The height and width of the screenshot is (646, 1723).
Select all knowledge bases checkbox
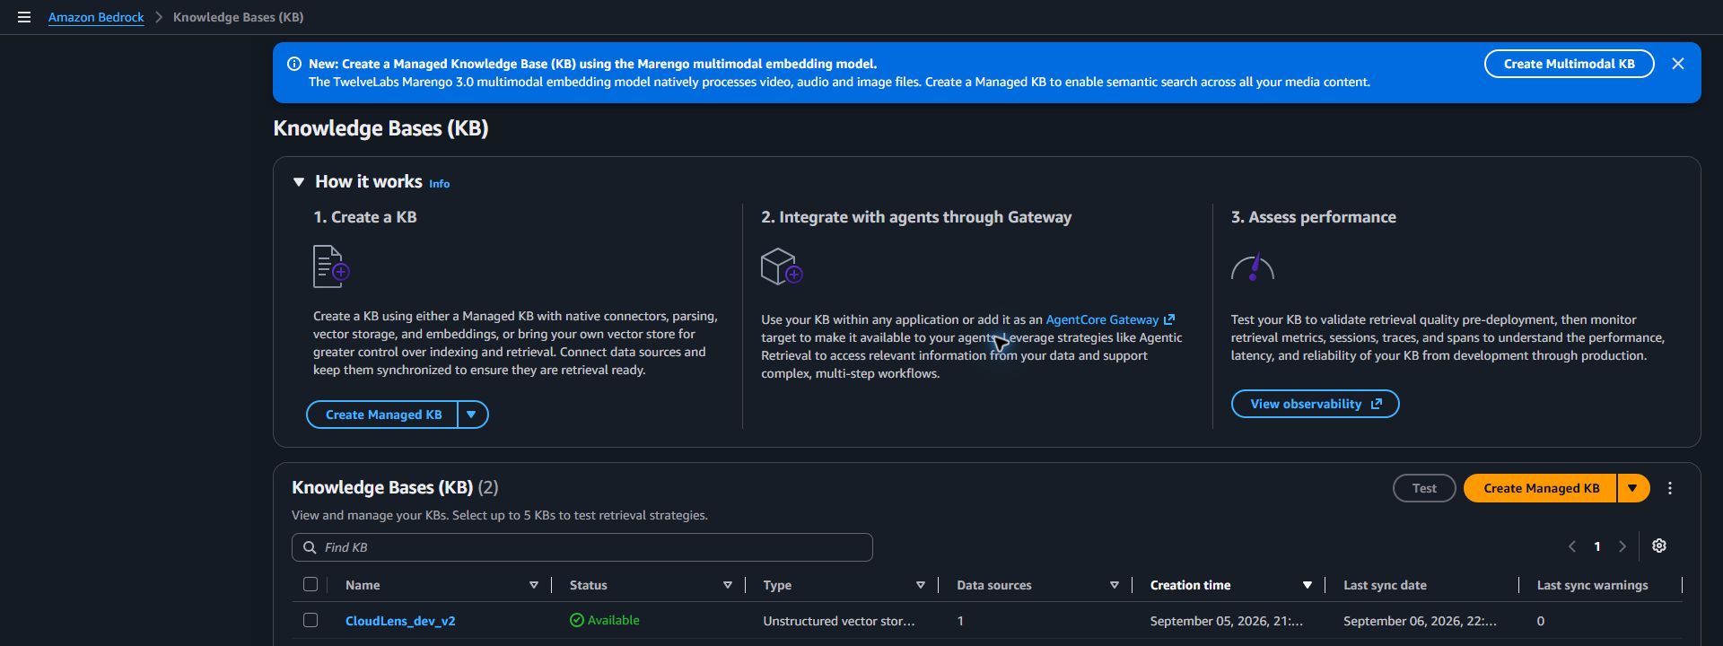[x=310, y=584]
